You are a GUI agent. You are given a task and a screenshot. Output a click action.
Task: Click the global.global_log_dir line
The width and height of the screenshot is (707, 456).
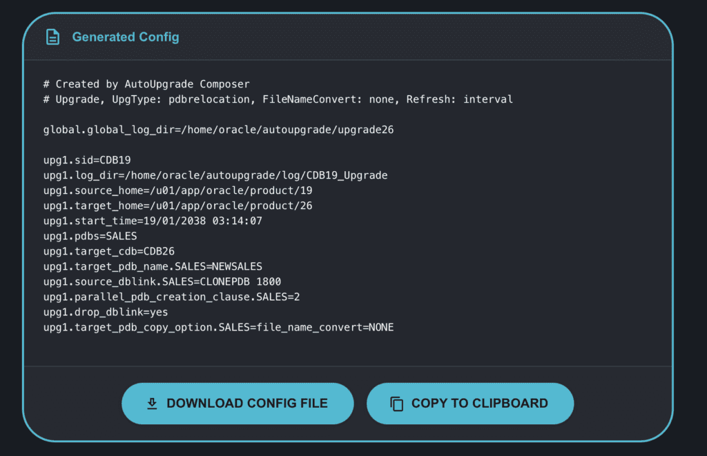point(218,130)
